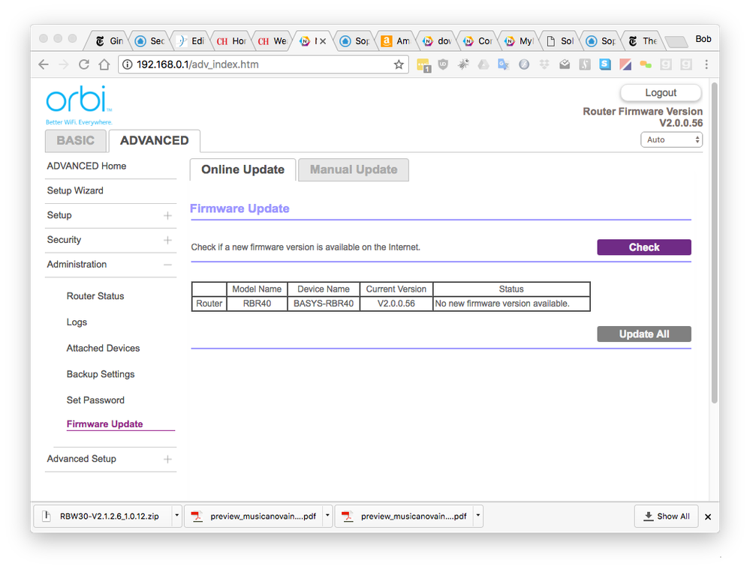Open Bob profile button
750x569 pixels.
703,39
